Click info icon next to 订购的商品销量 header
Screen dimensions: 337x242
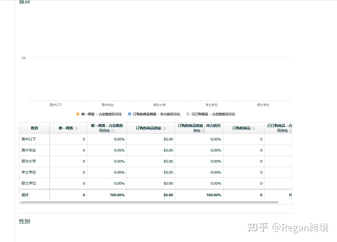pyautogui.click(x=164, y=128)
